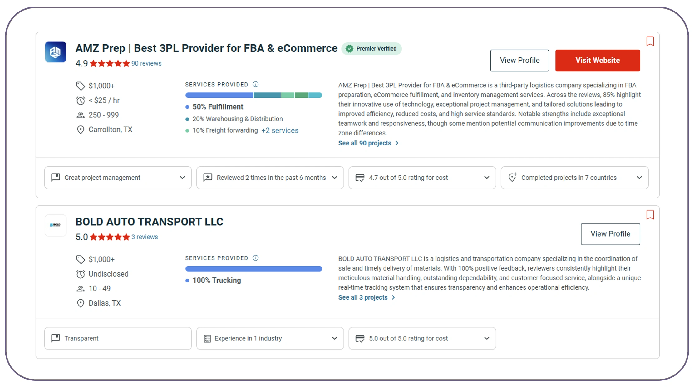Bookmark the BOLD AUTO TRANSPORT listing
Viewport: 694px width, 387px height.
650,215
